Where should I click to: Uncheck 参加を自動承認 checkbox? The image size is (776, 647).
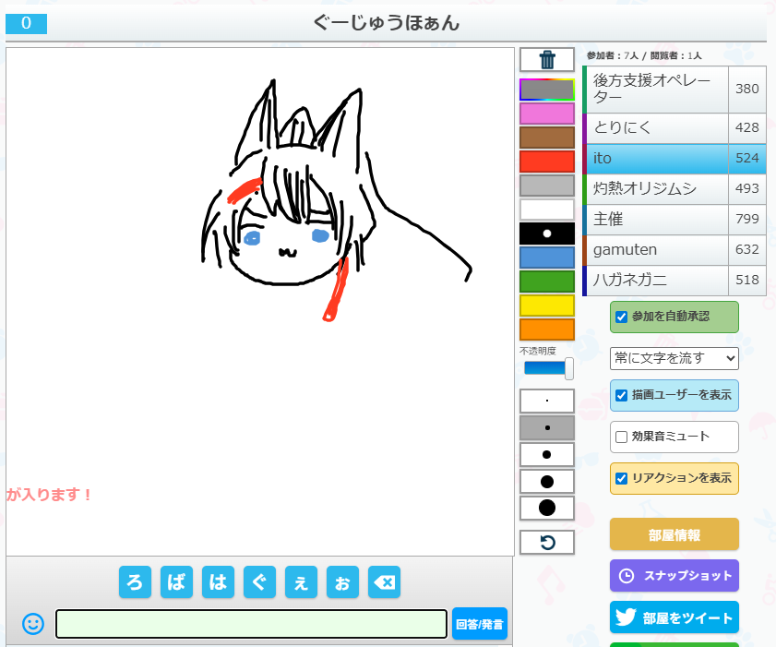click(622, 317)
